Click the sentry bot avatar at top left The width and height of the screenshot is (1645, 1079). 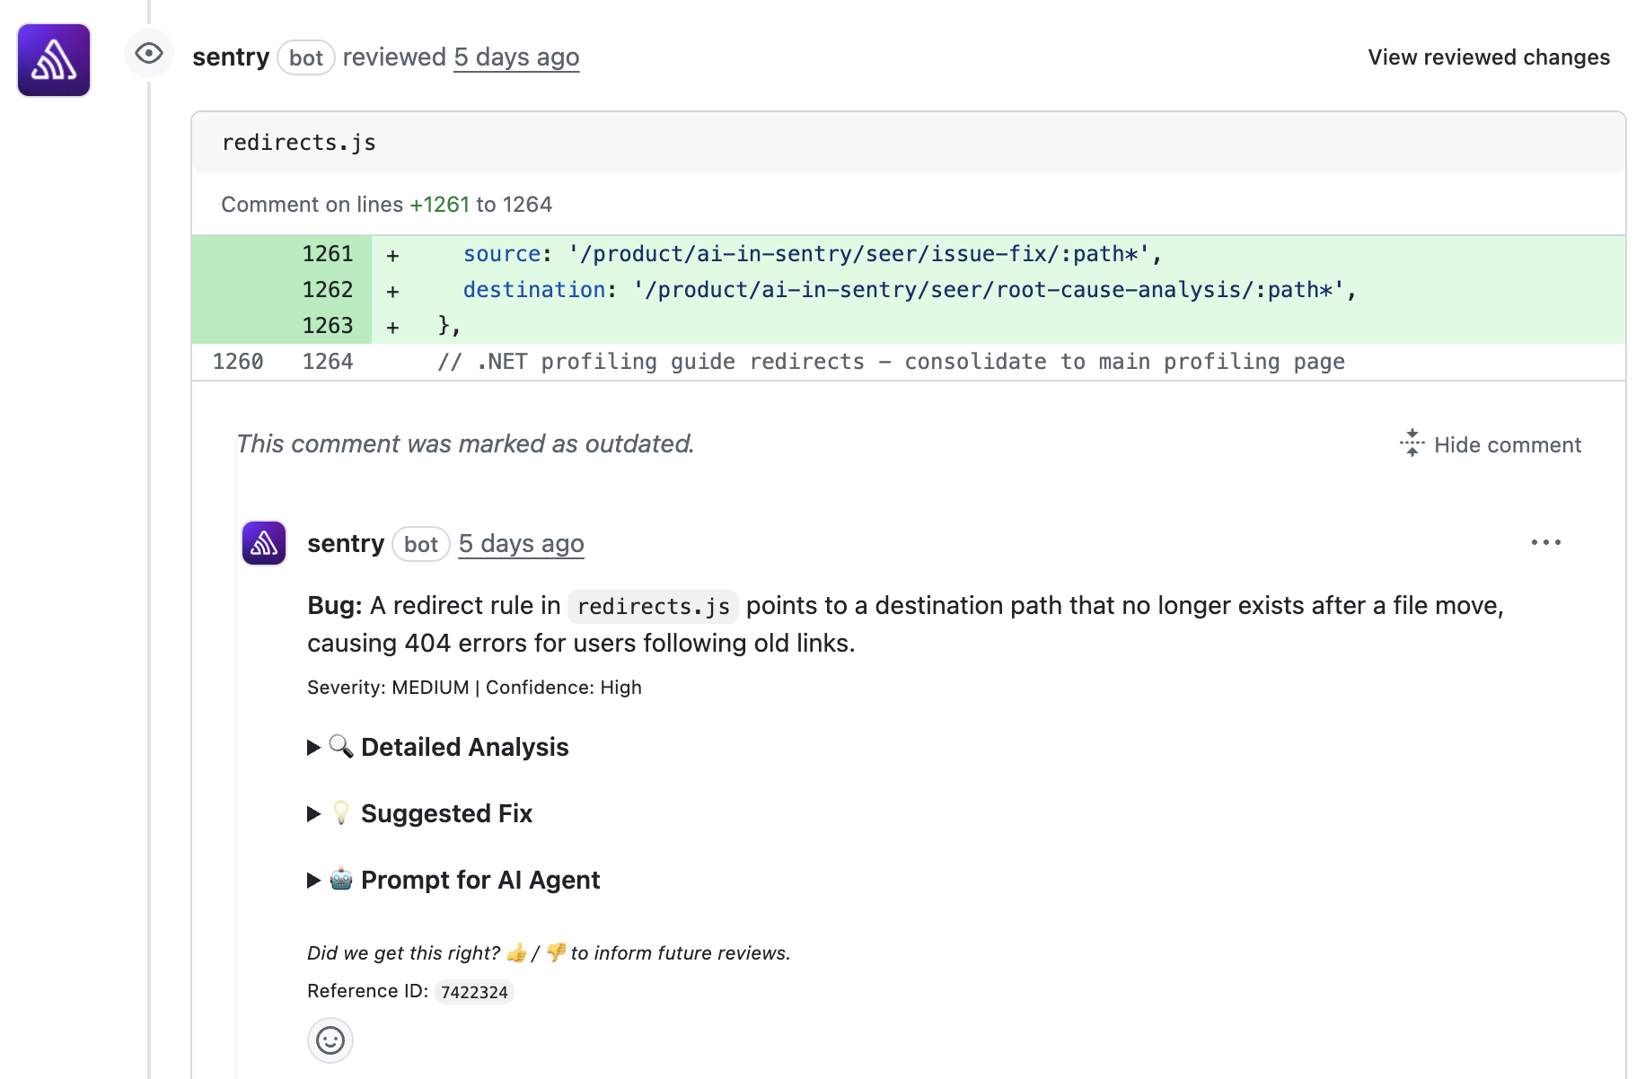click(x=53, y=59)
